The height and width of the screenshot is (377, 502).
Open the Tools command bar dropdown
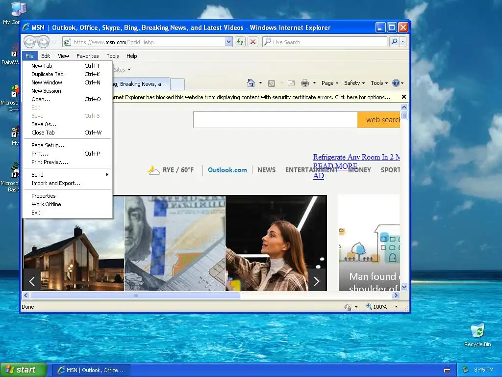[379, 83]
